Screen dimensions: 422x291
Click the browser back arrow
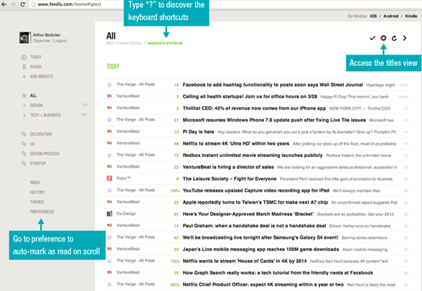(x=4, y=4)
